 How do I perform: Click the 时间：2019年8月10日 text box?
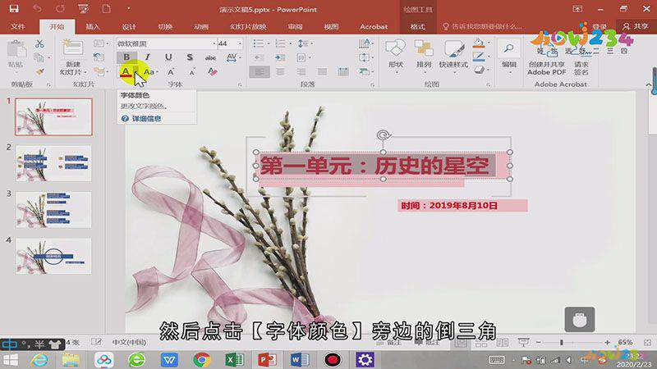462,206
